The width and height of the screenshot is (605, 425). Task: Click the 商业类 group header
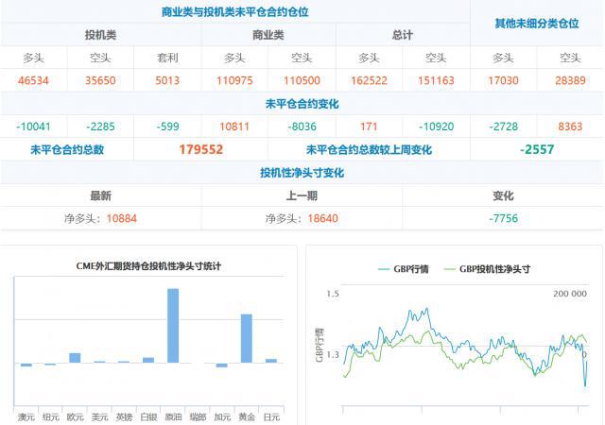268,35
